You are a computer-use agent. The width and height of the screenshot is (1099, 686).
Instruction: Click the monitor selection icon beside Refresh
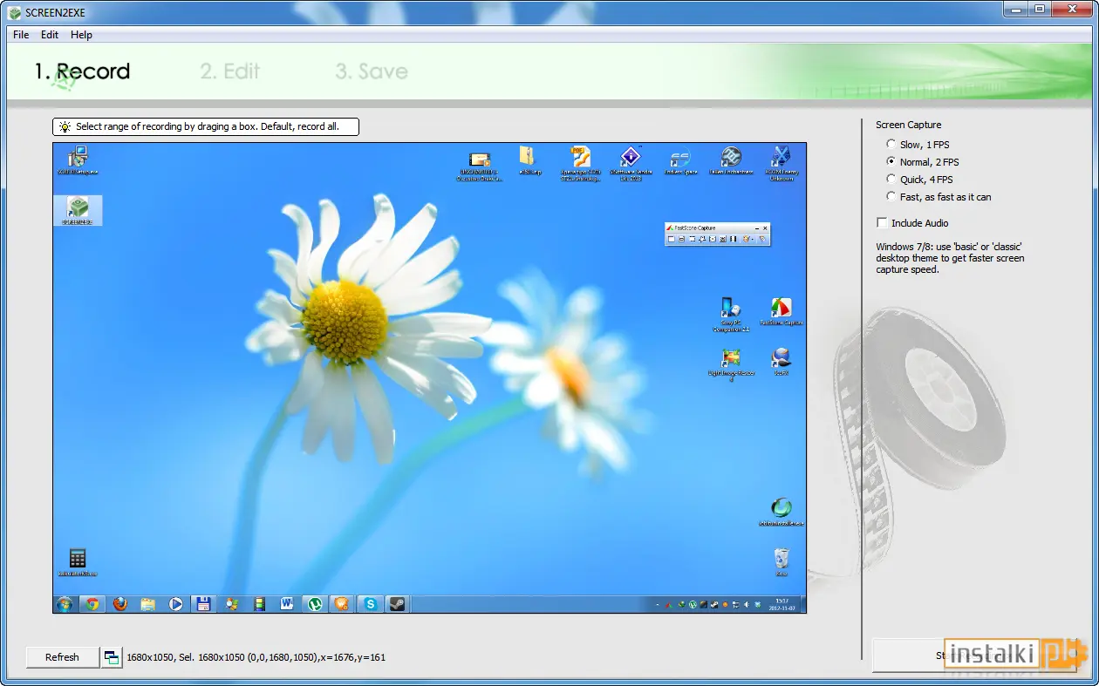pyautogui.click(x=112, y=658)
